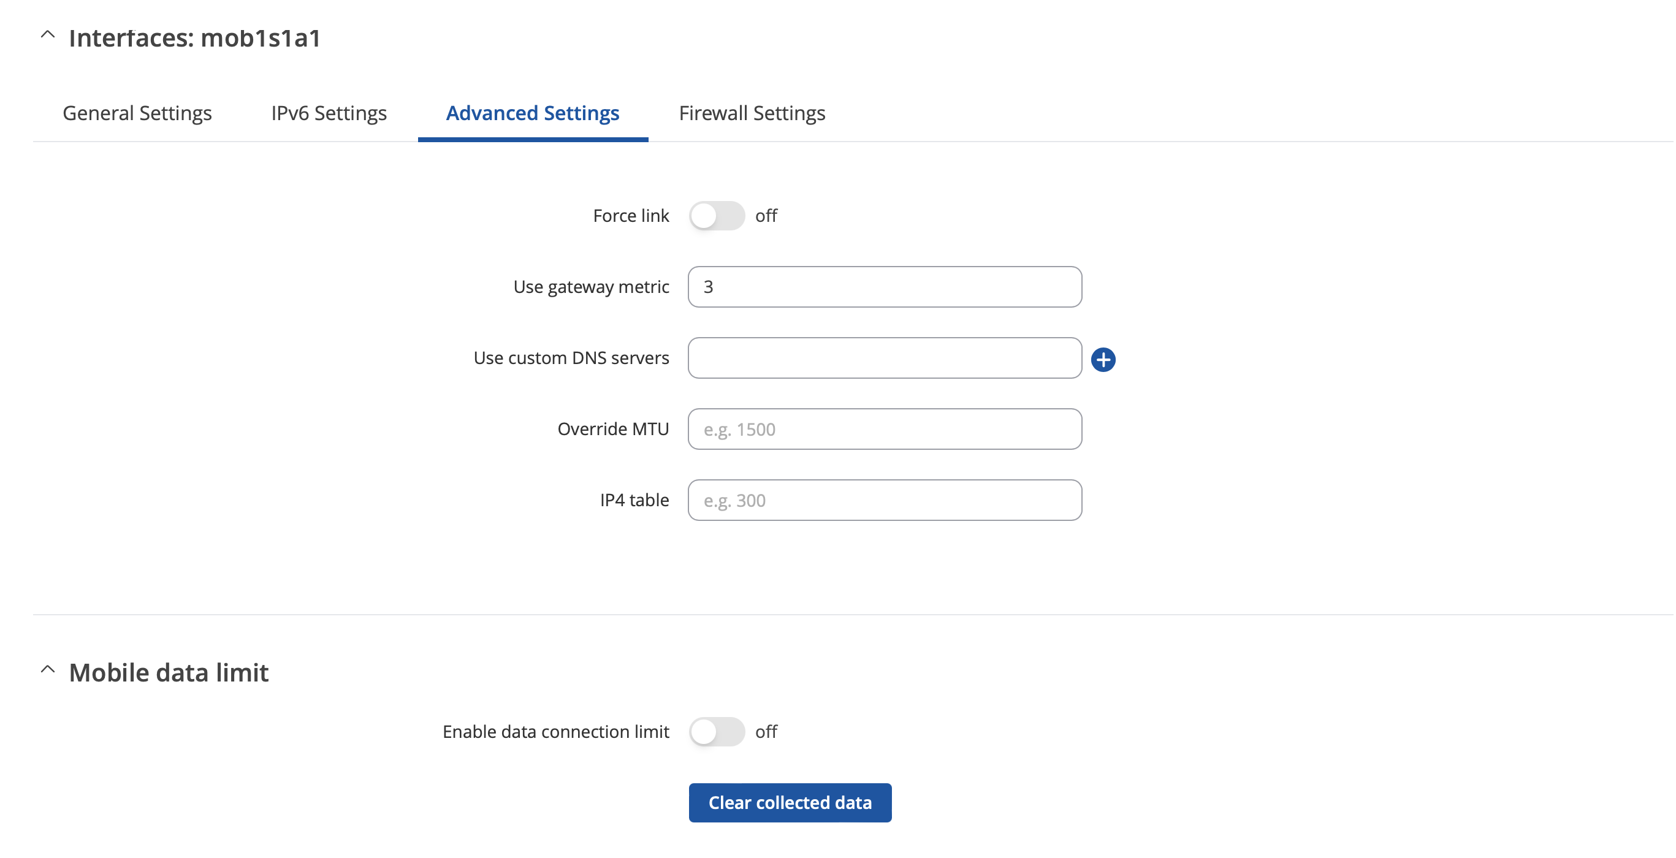Screen dimensions: 1676x858
Task: Click the Use custom DNS servers label
Action: pyautogui.click(x=571, y=358)
